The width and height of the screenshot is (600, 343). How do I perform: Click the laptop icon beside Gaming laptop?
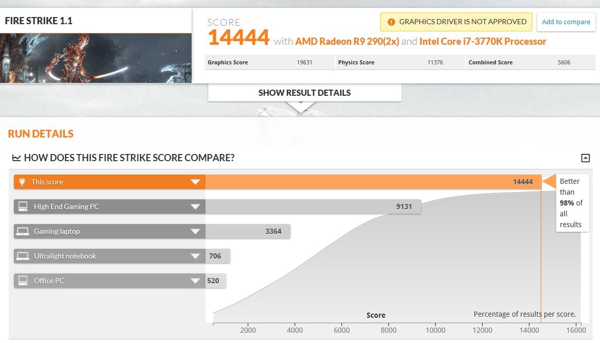point(23,231)
